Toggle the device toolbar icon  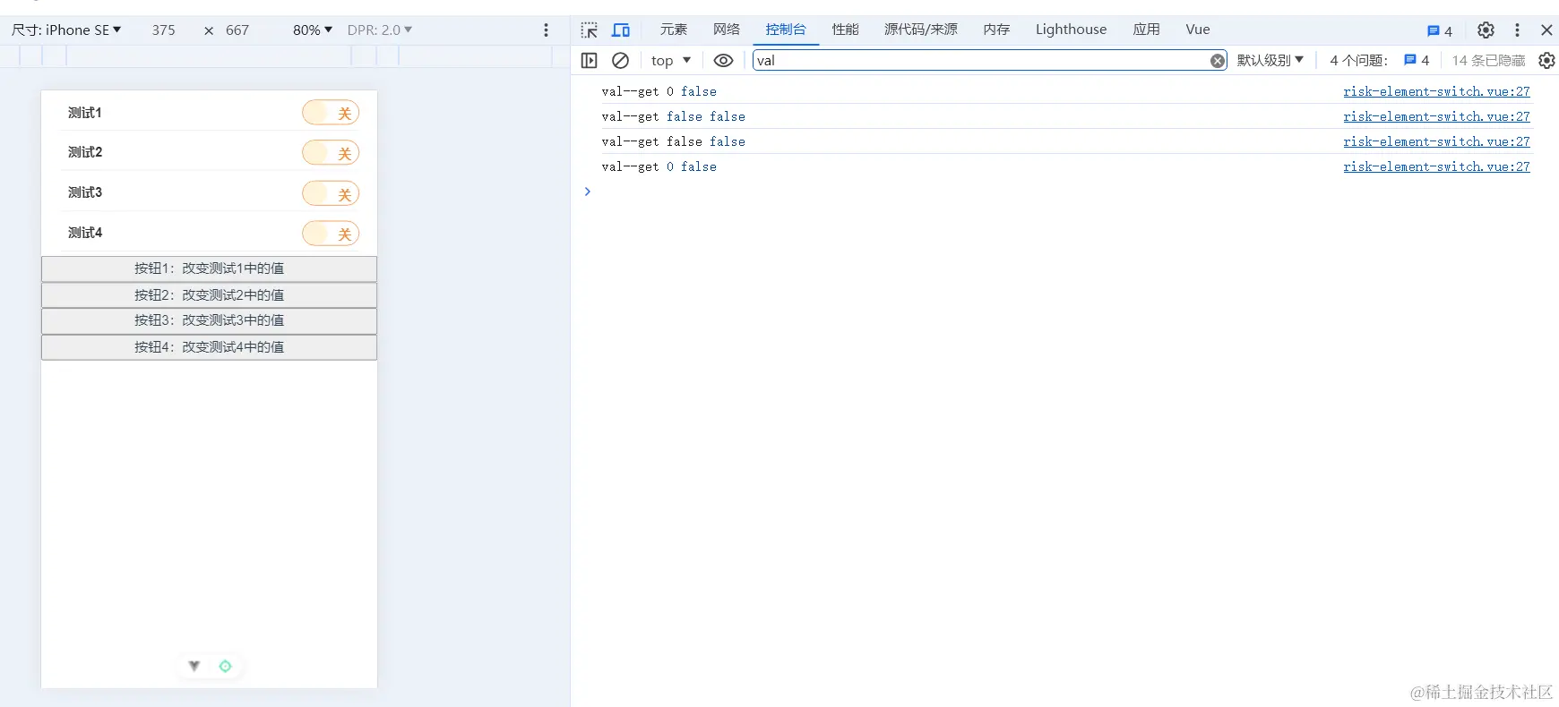pos(621,30)
